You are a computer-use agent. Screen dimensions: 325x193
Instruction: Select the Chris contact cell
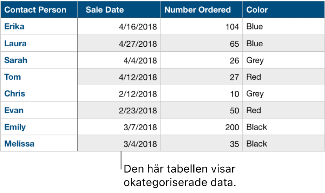(x=15, y=94)
